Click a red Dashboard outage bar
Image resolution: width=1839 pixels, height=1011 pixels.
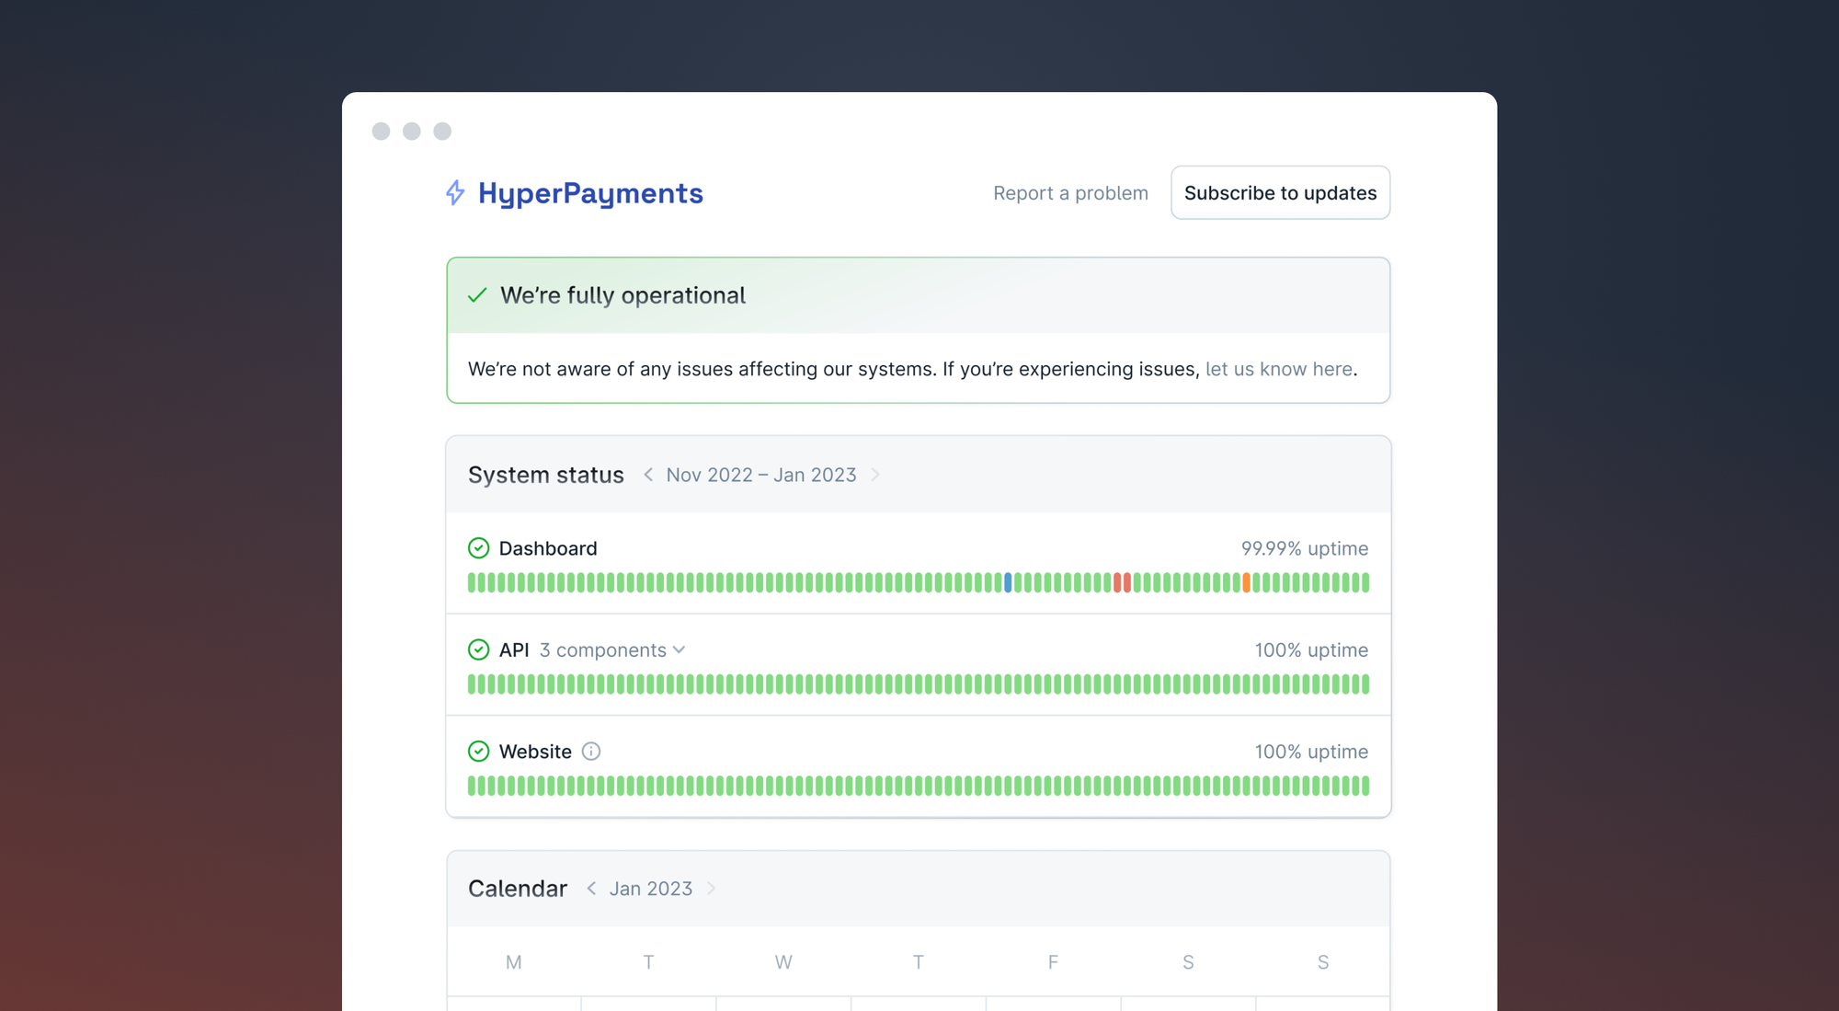pyautogui.click(x=1117, y=582)
